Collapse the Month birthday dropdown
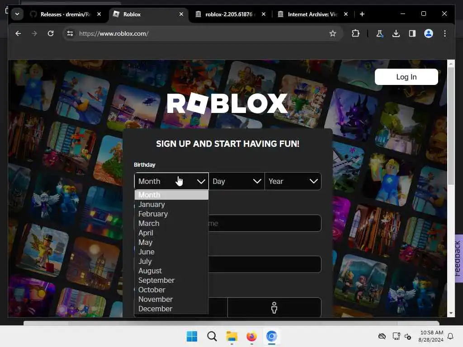The width and height of the screenshot is (463, 347). pyautogui.click(x=171, y=181)
